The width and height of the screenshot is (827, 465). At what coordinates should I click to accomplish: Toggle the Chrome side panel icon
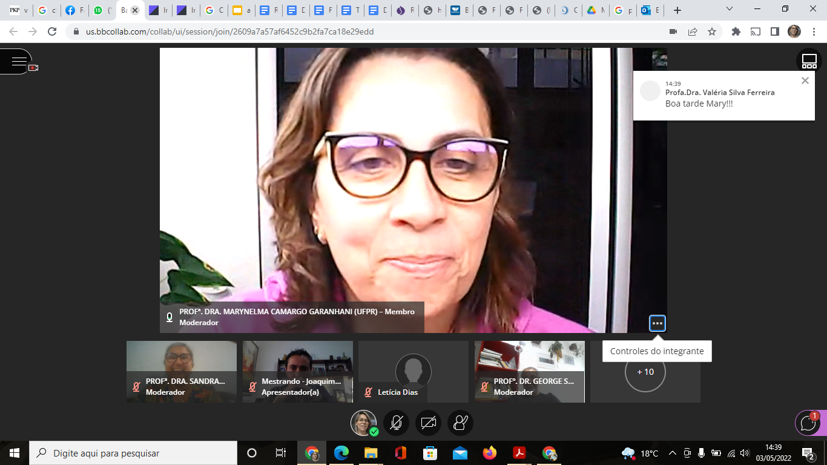click(774, 31)
